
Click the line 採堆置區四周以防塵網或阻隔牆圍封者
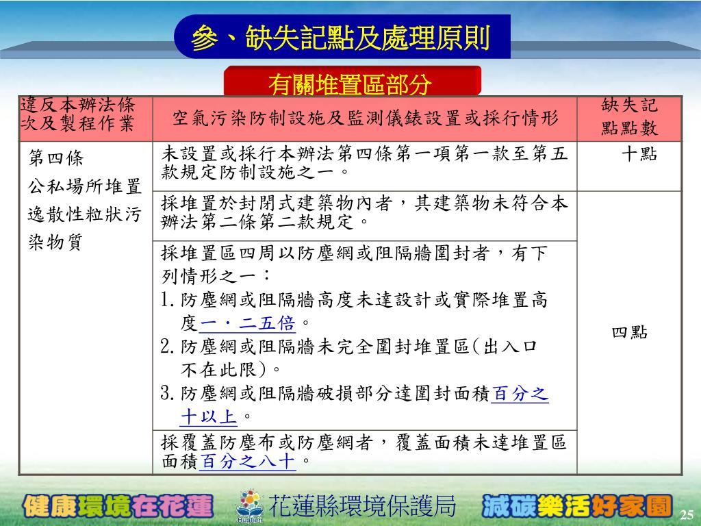tap(354, 264)
